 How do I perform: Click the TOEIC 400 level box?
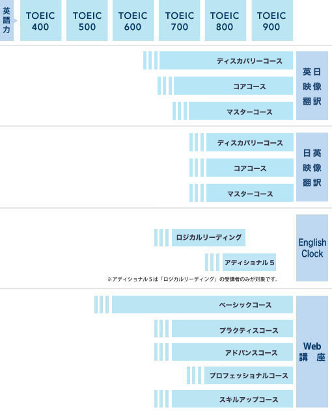[41, 20]
